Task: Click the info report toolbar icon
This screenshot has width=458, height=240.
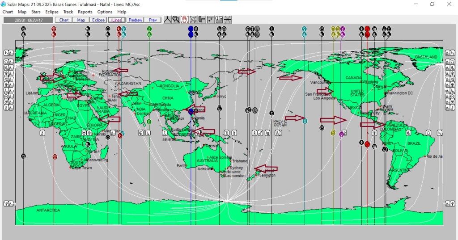Action: 219,20
